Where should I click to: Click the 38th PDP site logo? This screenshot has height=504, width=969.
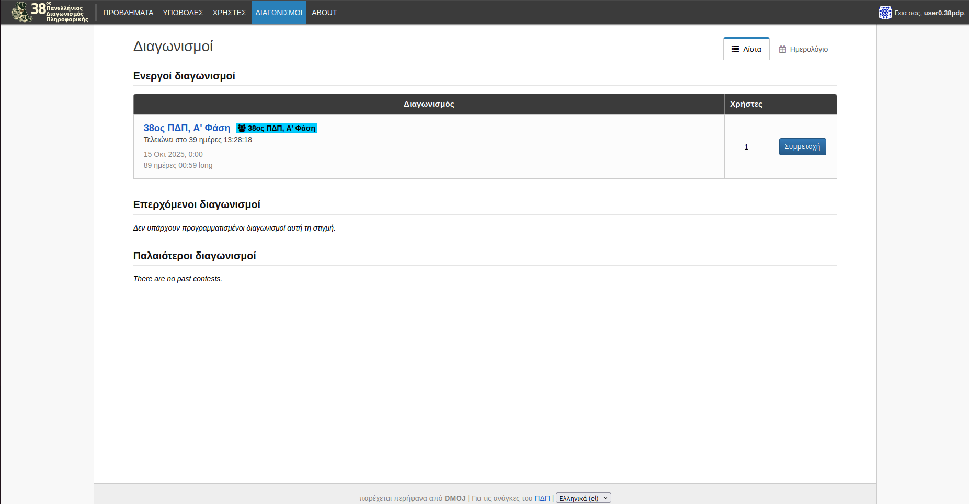point(50,12)
